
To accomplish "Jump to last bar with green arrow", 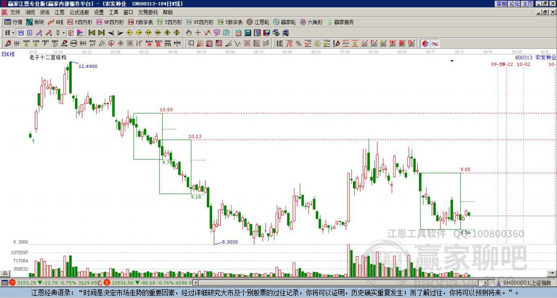I will point(101,33).
